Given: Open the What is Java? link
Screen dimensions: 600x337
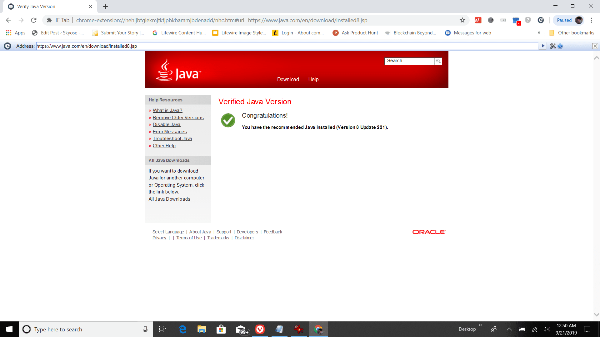Looking at the screenshot, I should point(167,110).
